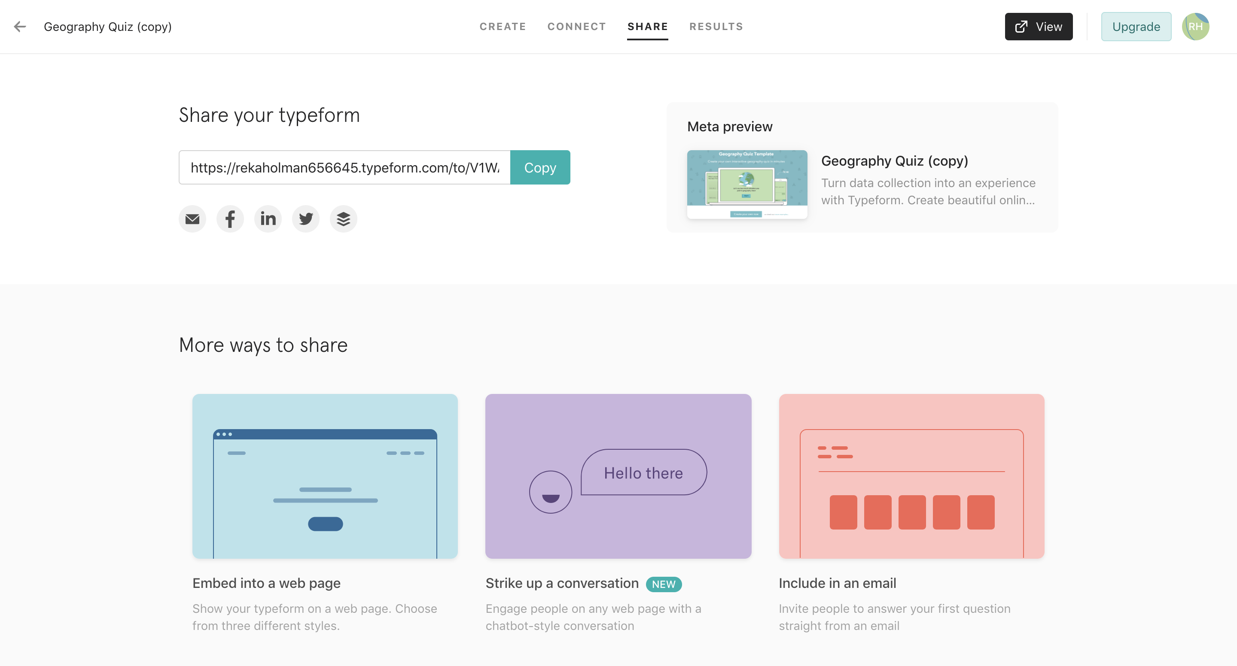Open the Share tab
The height and width of the screenshot is (666, 1237).
tap(647, 26)
